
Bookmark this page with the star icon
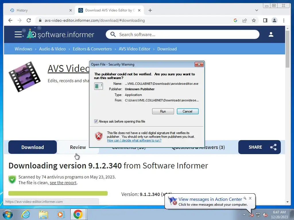[254, 20]
